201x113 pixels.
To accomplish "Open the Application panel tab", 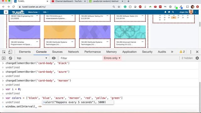I will 129,52.
